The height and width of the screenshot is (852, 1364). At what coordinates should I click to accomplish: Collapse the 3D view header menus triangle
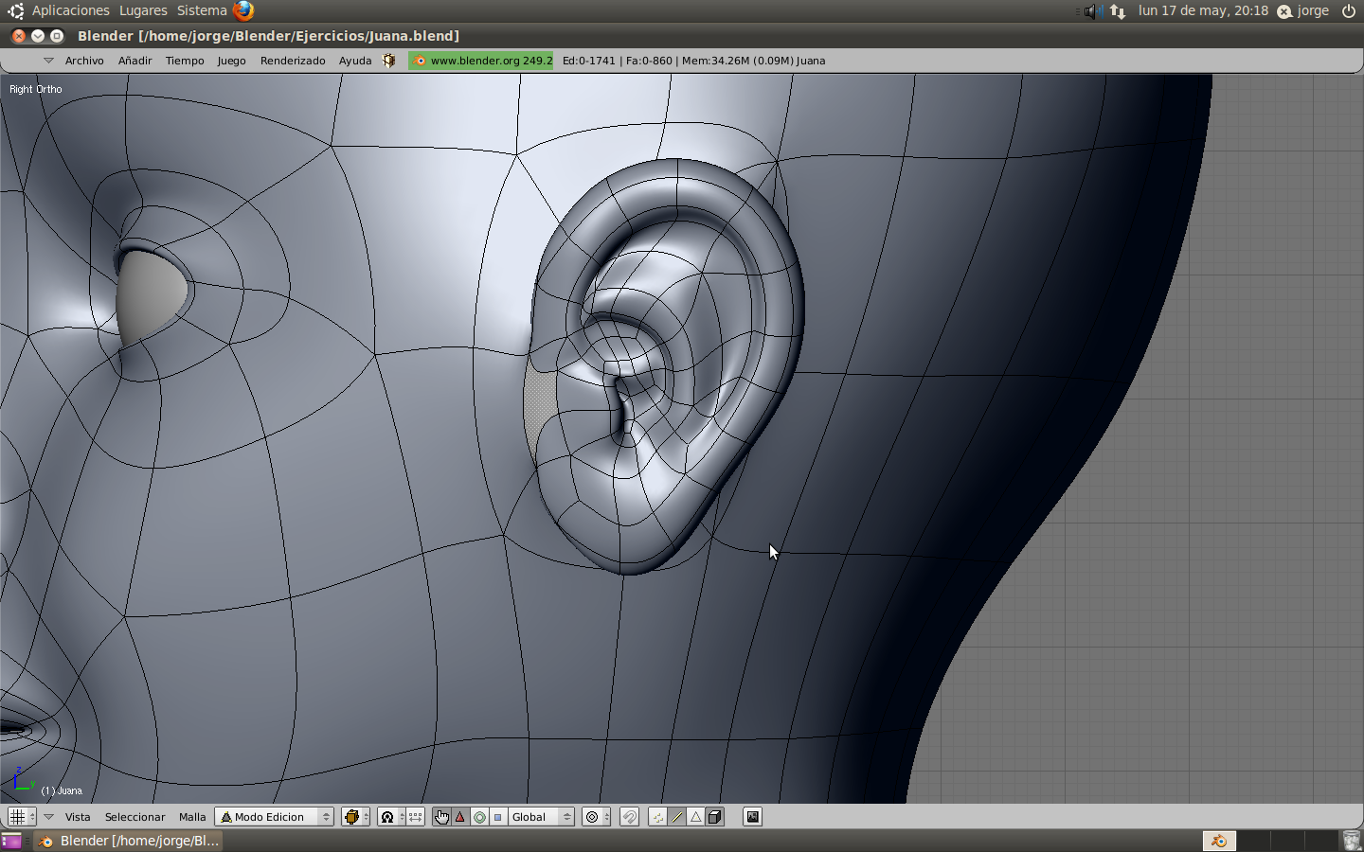[x=48, y=817]
